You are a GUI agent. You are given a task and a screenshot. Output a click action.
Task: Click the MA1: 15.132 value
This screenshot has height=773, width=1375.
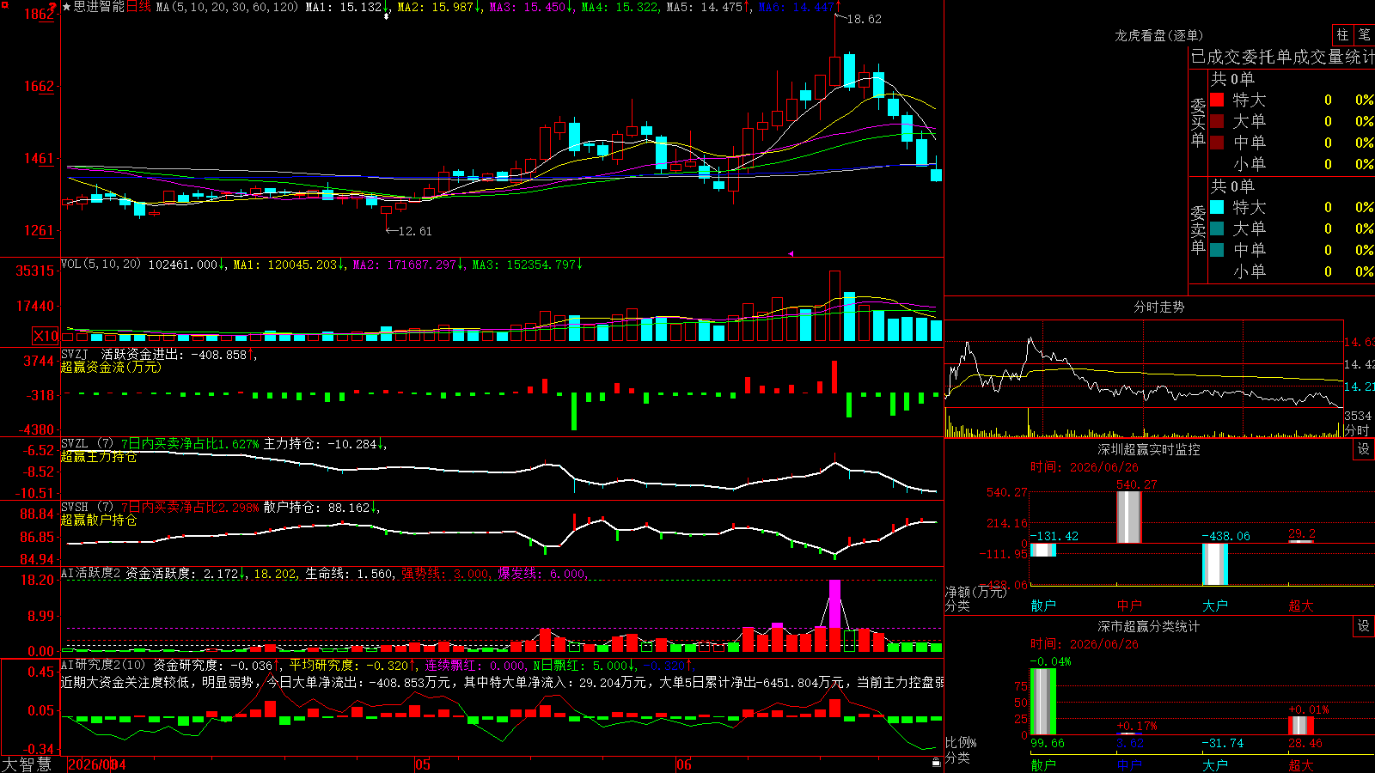(x=343, y=7)
